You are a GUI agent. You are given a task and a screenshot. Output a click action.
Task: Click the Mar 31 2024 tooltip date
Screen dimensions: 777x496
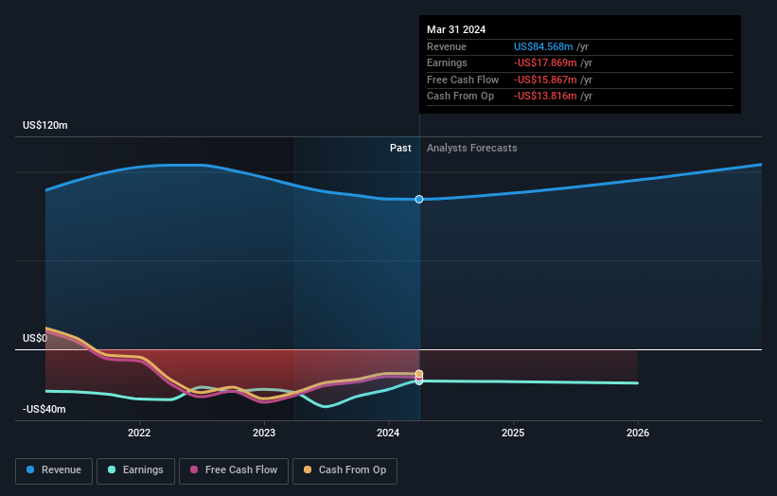(x=456, y=29)
